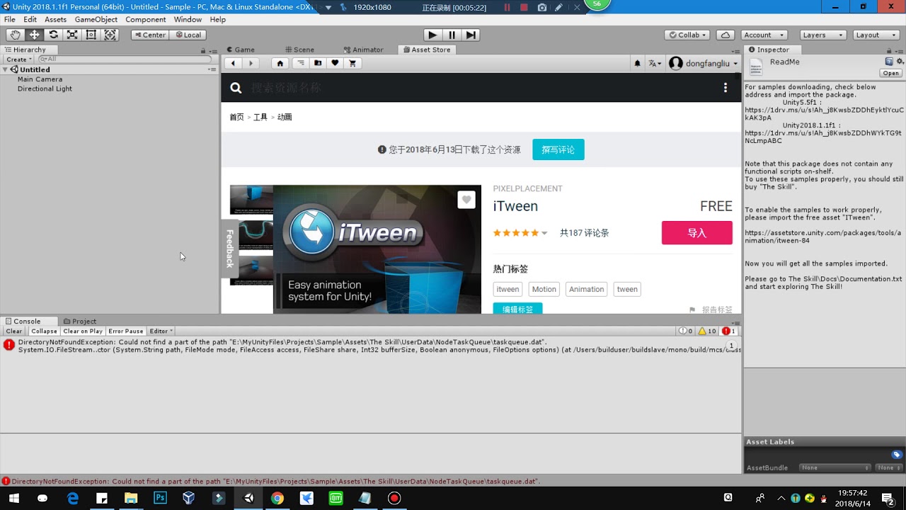Toggle Console warning messages filter
This screenshot has height=510, width=906.
(x=708, y=331)
